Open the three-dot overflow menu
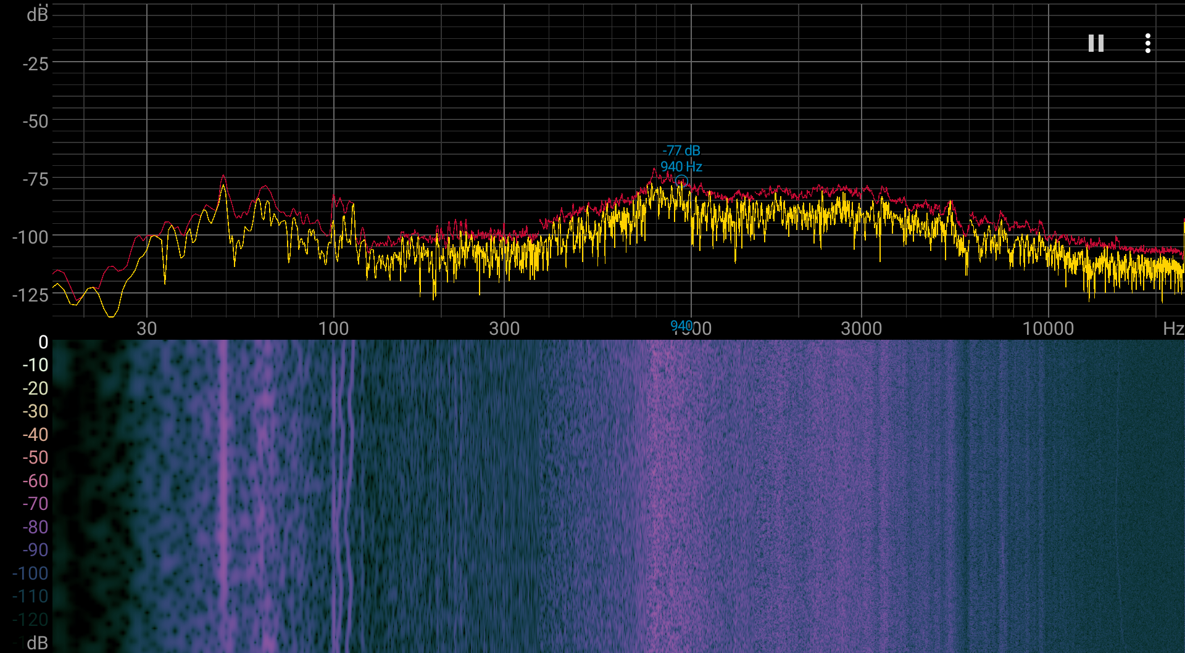Image resolution: width=1185 pixels, height=653 pixels. 1147,43
